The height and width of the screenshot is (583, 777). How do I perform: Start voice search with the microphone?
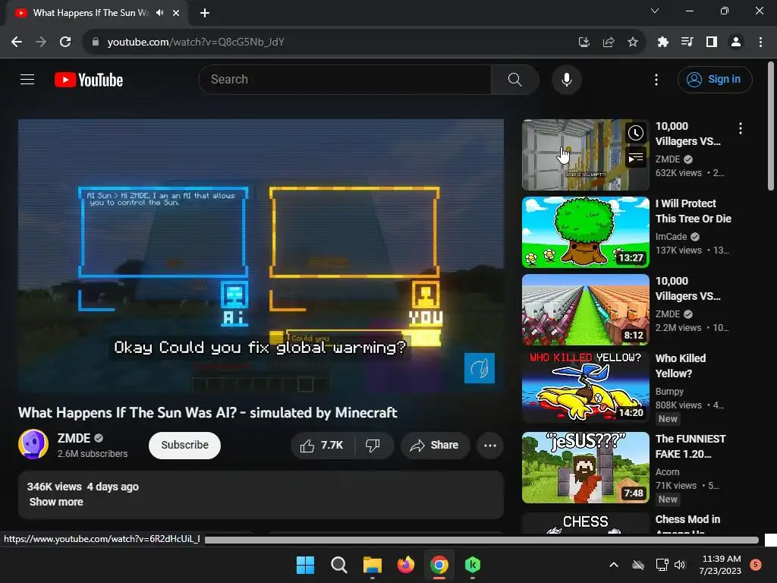tap(566, 79)
